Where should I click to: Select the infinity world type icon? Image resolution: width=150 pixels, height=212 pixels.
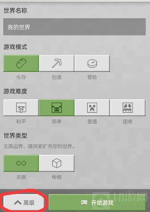click(x=21, y=163)
